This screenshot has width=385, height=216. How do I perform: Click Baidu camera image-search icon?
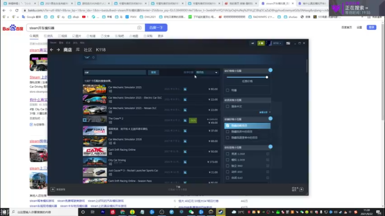tap(139, 28)
